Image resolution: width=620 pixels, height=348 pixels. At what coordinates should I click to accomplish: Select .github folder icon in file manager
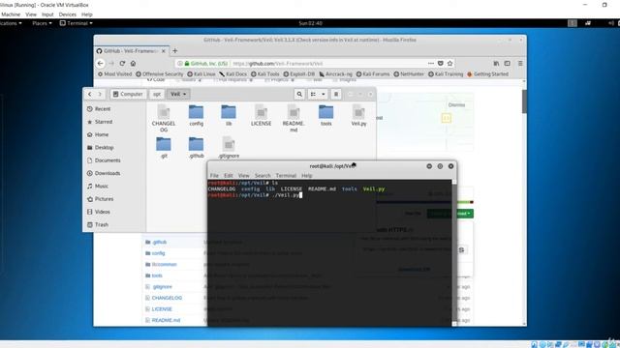(196, 144)
